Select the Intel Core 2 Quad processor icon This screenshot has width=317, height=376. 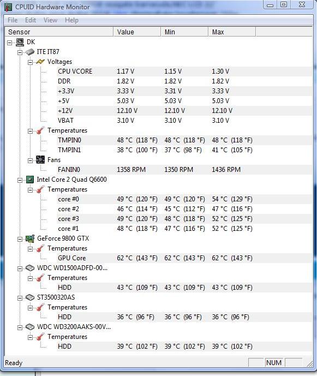coord(30,180)
